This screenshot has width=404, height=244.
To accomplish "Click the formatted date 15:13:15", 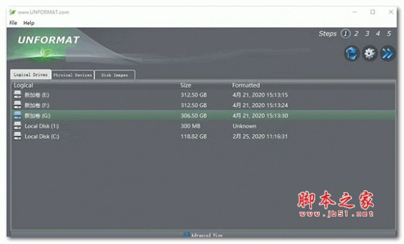I will coord(260,95).
